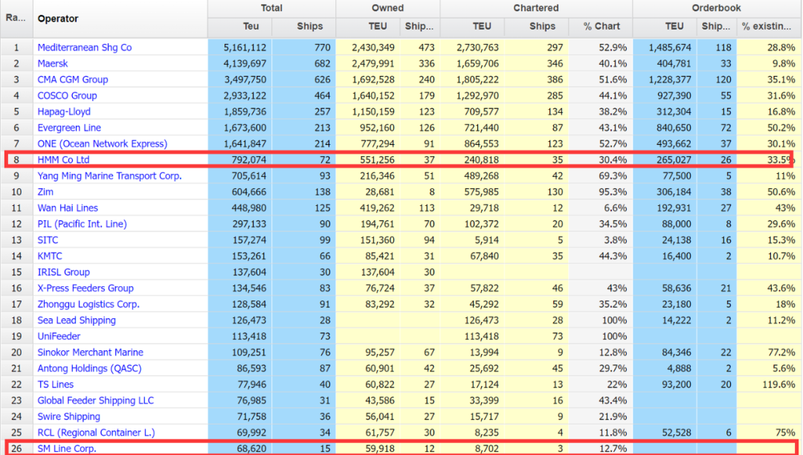
Task: Select the Hapag-Lloyd link
Action: (64, 112)
